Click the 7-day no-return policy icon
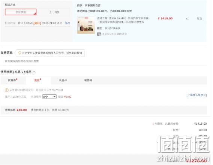This screenshot has height=165, width=213. pos(99,34)
